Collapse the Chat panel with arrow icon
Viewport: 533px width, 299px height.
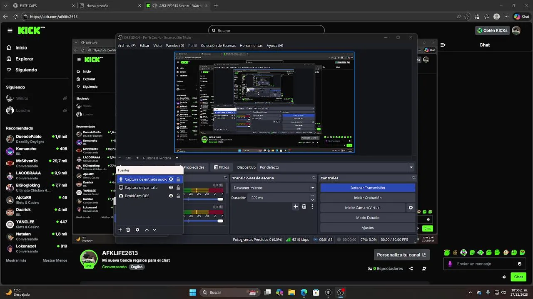[443, 45]
